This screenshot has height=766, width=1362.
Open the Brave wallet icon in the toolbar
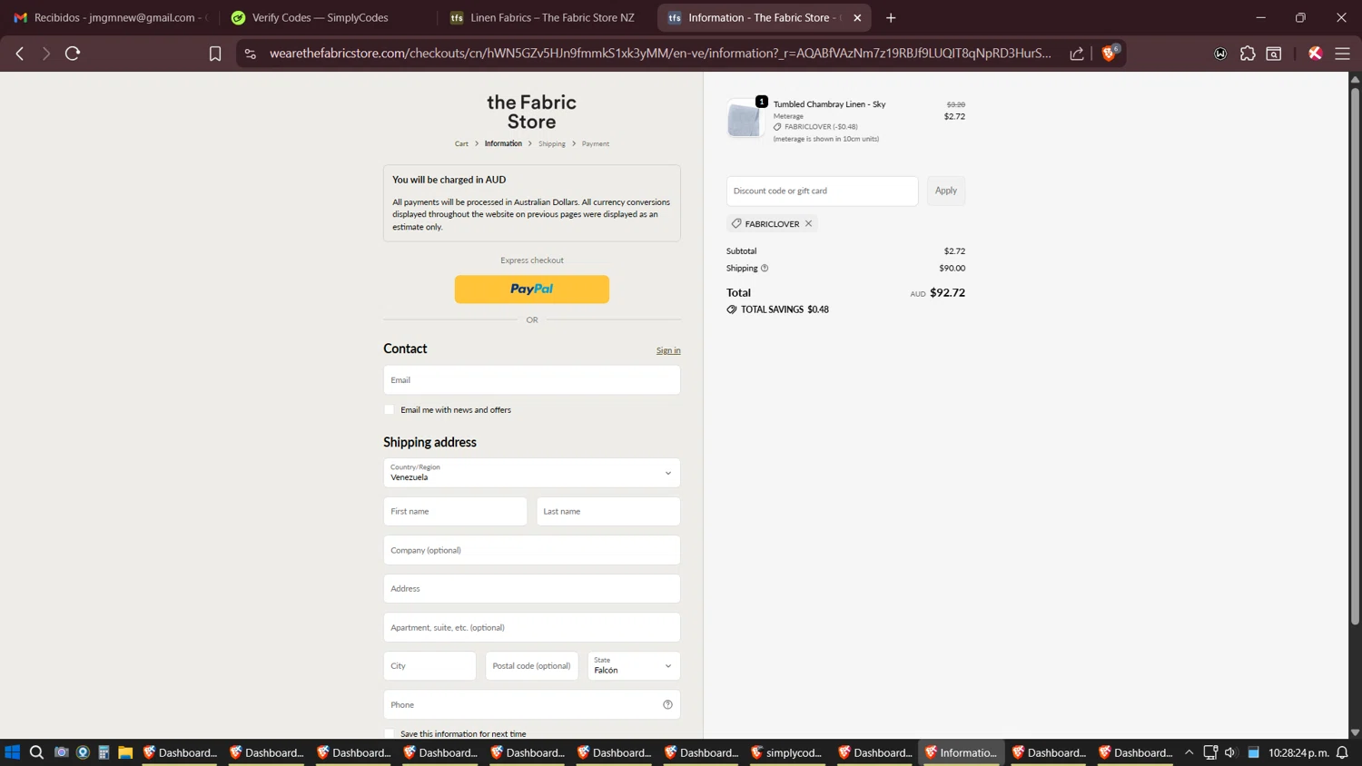(1220, 54)
